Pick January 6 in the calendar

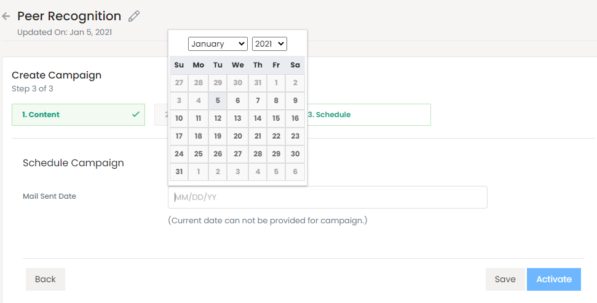click(237, 101)
